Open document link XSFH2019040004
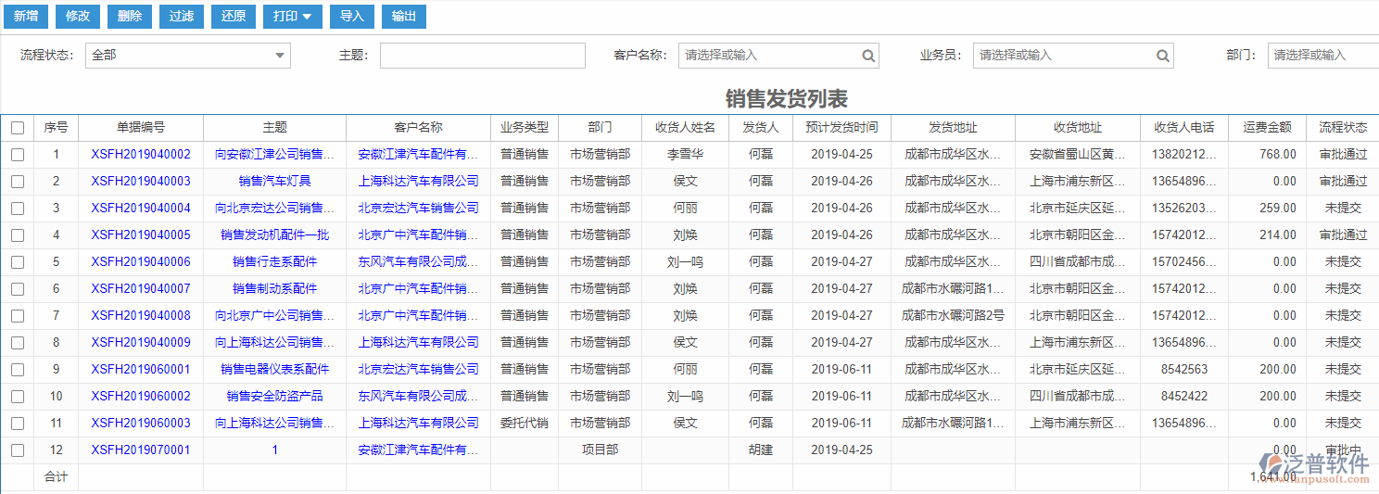 click(x=141, y=209)
